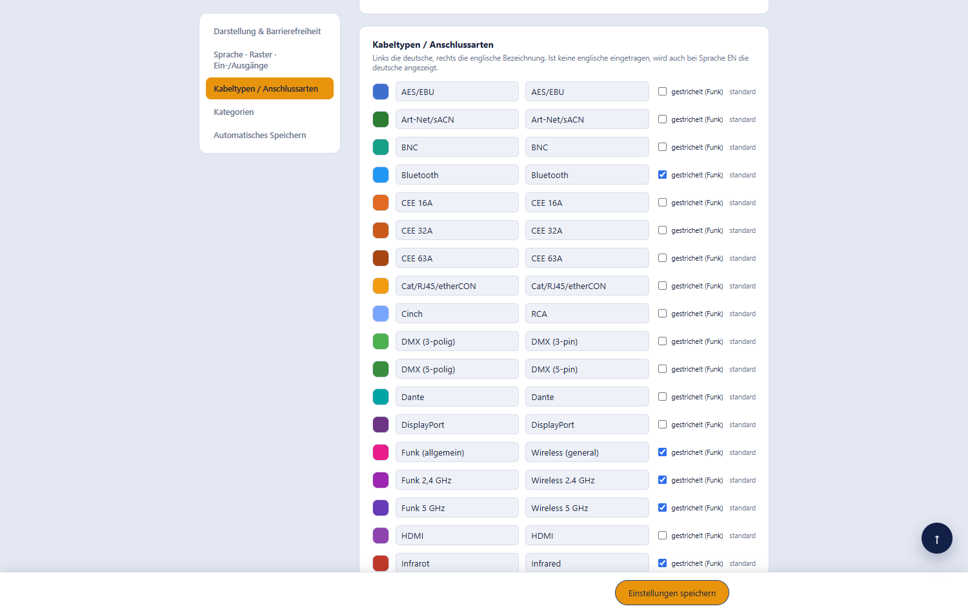Disable gestrichelt for Funk 2,4 GHz
This screenshot has height=613, width=968.
tap(662, 480)
